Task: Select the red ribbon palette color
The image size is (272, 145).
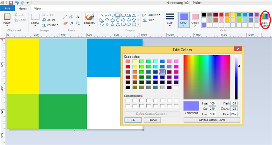Action: click(221, 14)
